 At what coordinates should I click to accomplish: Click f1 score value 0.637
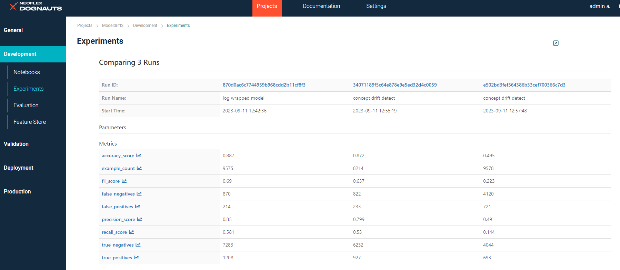(359, 181)
